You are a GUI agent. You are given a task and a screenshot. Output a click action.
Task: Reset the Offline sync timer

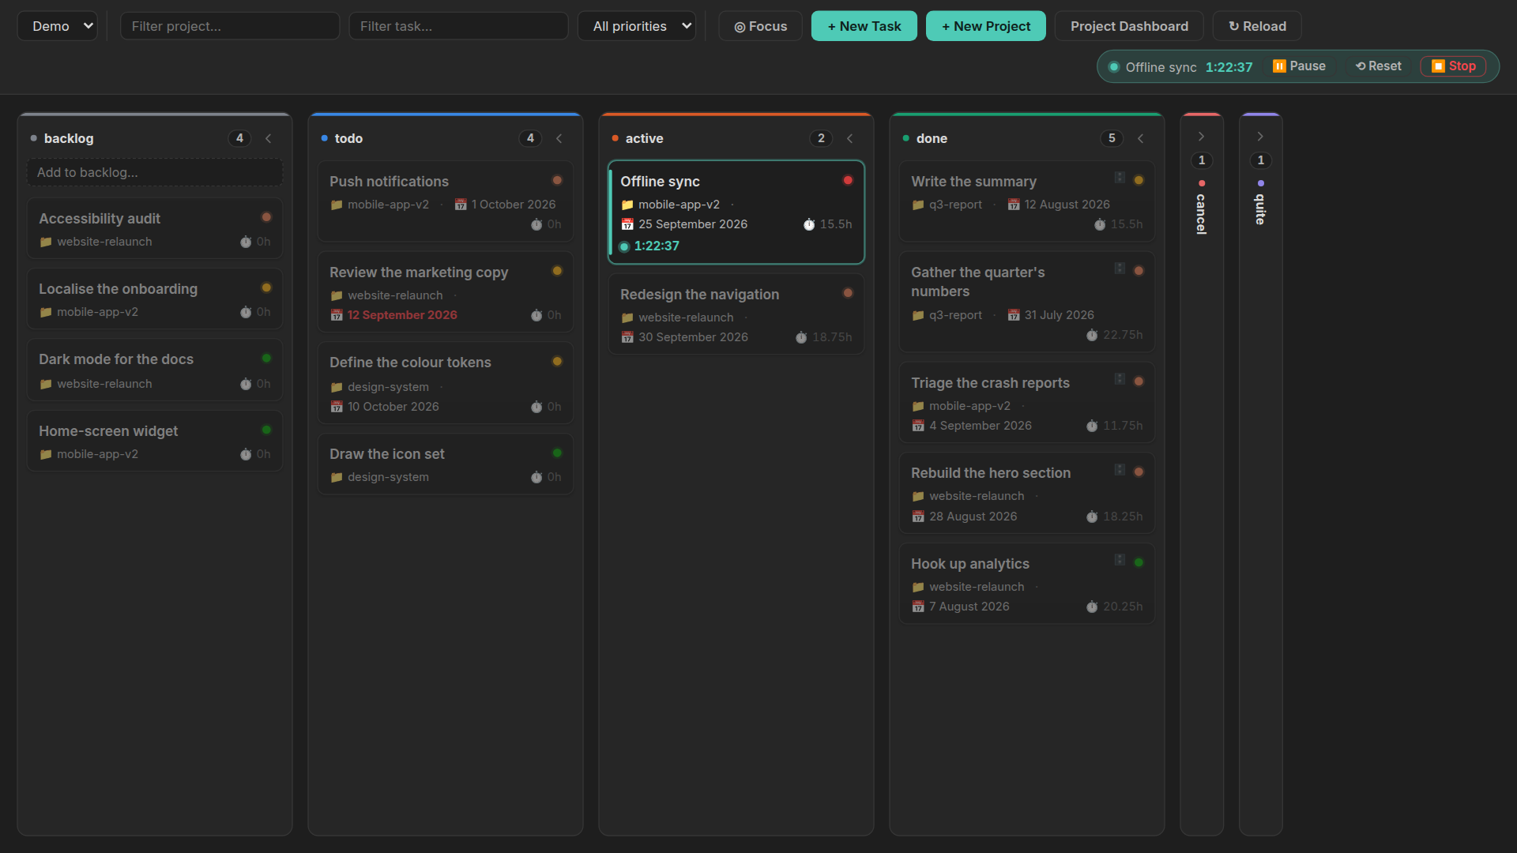click(1379, 66)
